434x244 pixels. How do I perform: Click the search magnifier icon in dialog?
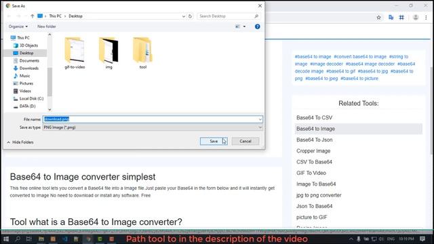(256, 16)
